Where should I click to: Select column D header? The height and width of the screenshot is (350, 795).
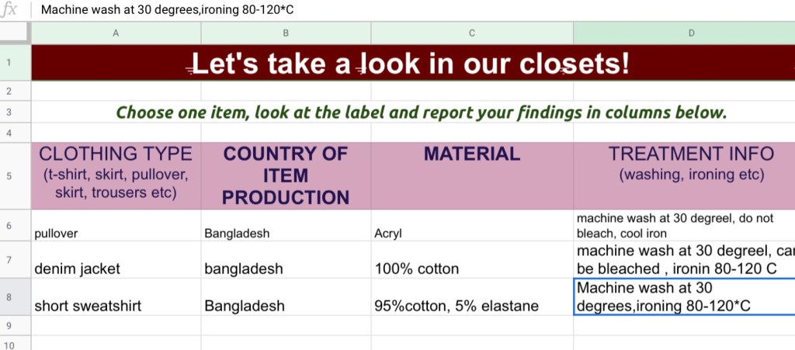683,33
